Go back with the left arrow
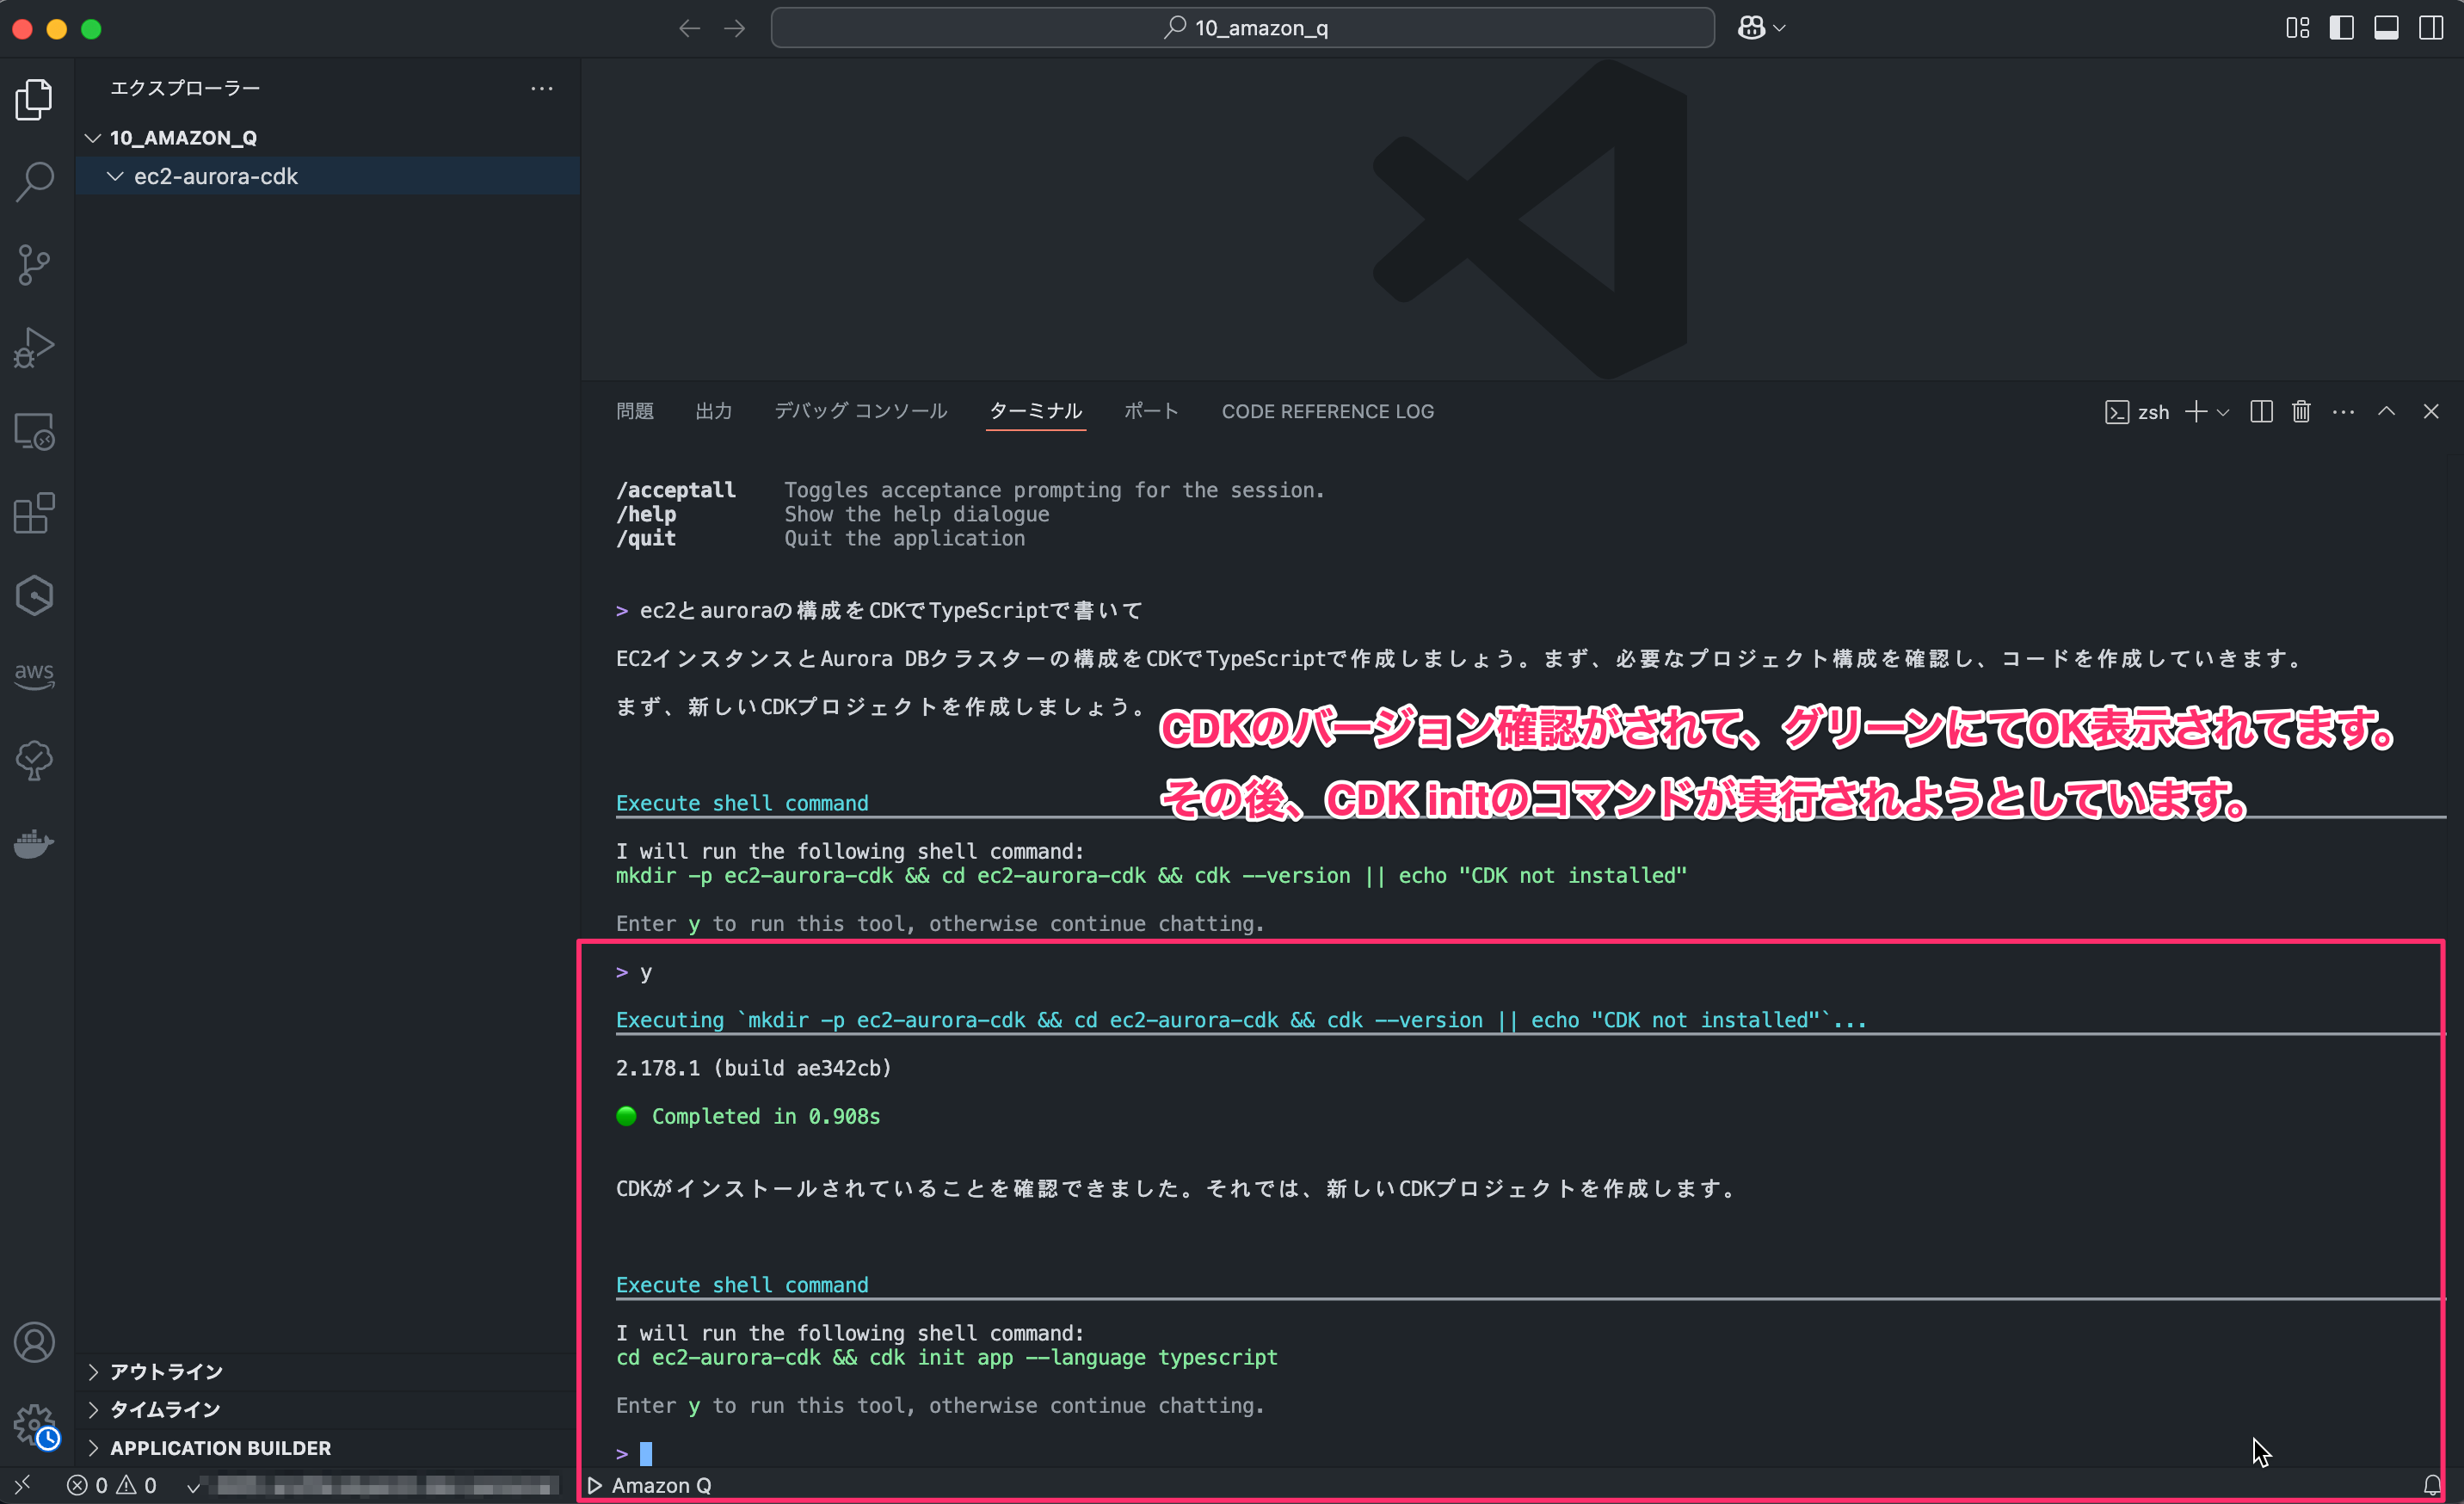This screenshot has width=2464, height=1504. (689, 28)
